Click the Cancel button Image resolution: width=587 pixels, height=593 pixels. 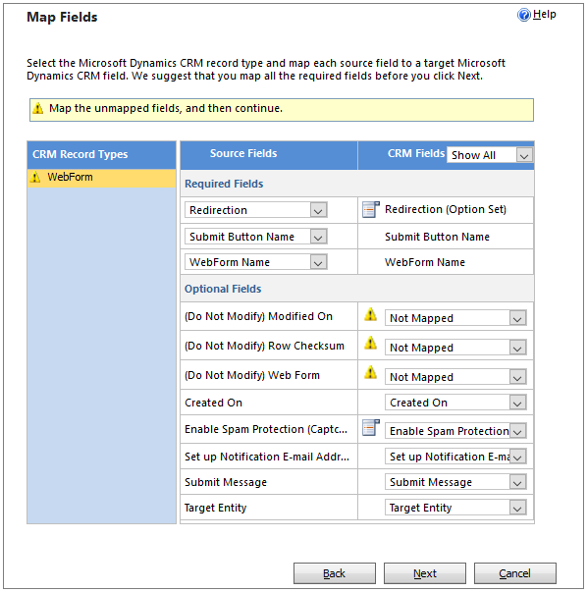[x=515, y=573]
